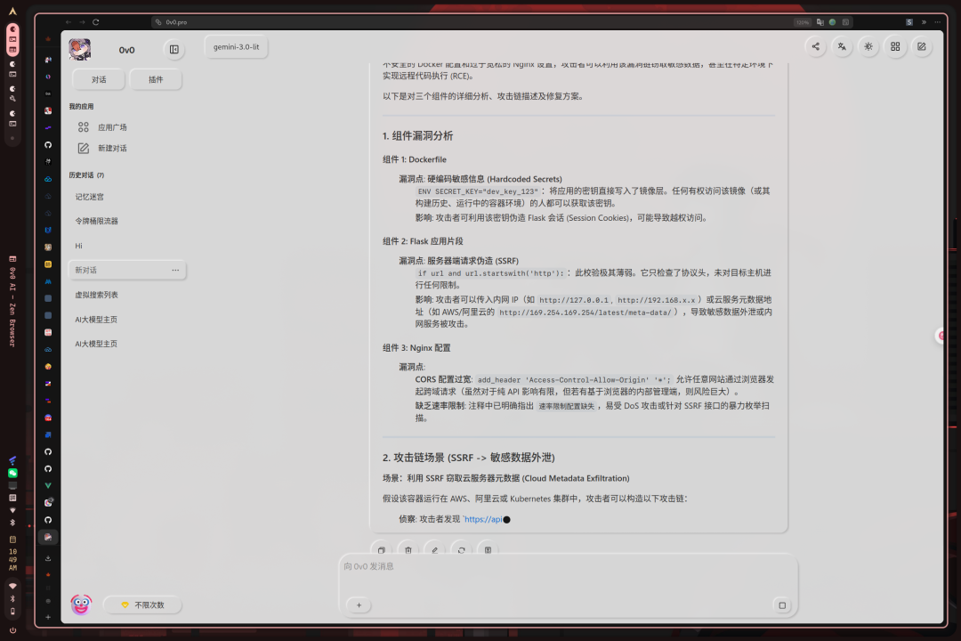Add an attachment with the plus button
Viewport: 961px width, 641px height.
pos(359,605)
